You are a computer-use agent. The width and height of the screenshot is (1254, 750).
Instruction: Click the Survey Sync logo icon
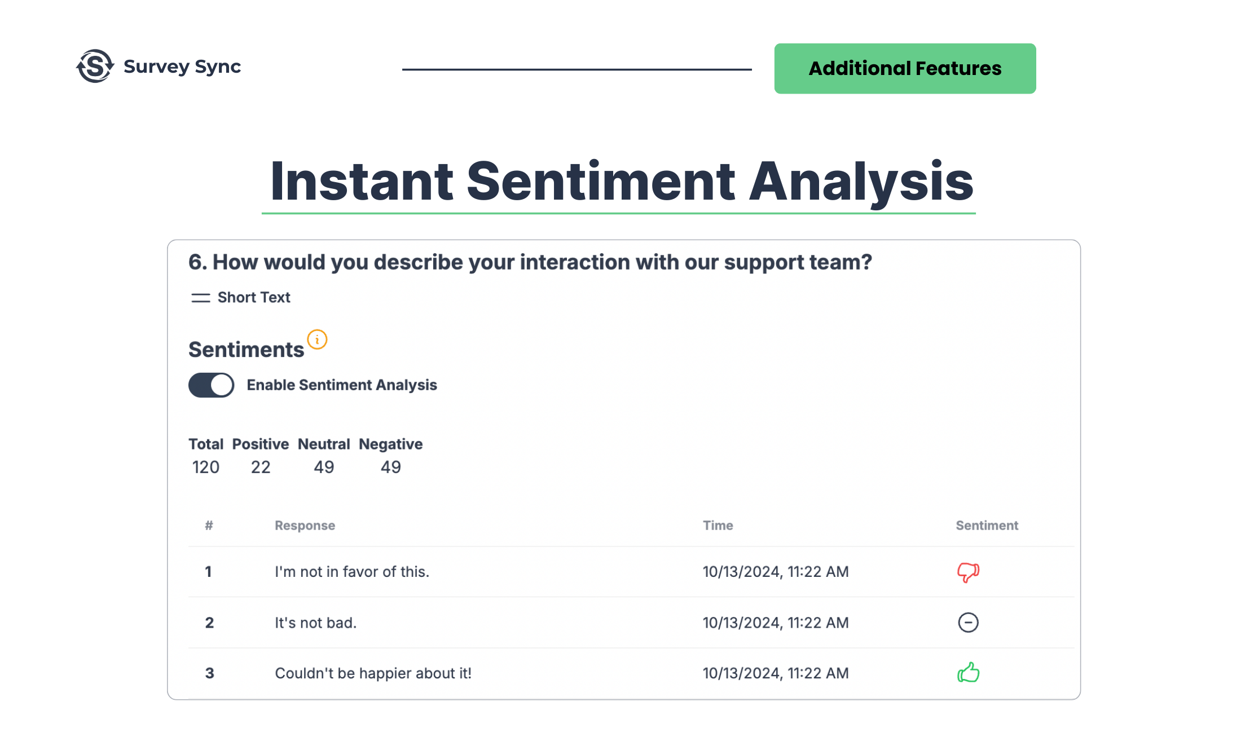point(95,67)
